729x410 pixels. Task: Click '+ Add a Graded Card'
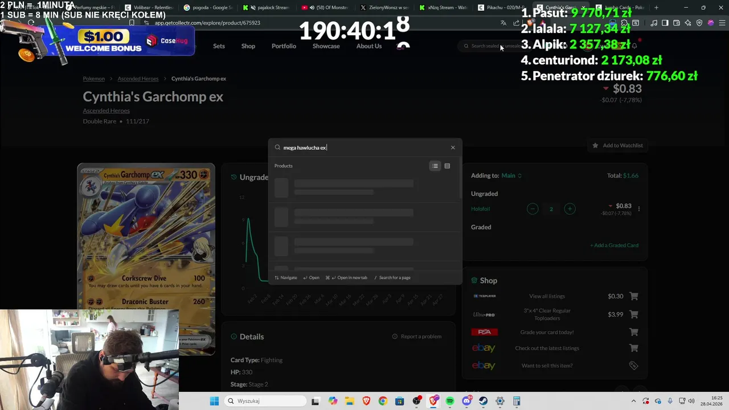tap(614, 245)
